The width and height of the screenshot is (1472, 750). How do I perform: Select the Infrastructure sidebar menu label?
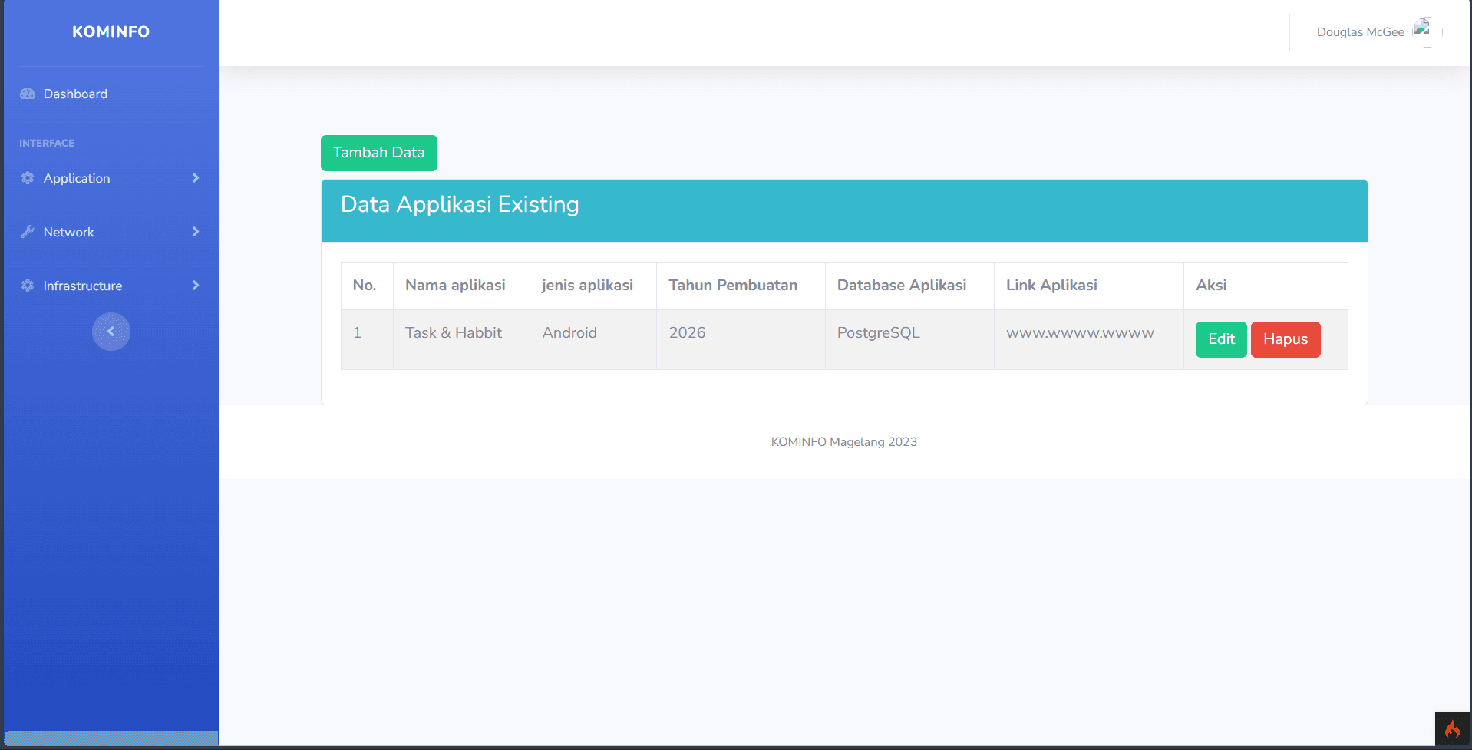[83, 286]
